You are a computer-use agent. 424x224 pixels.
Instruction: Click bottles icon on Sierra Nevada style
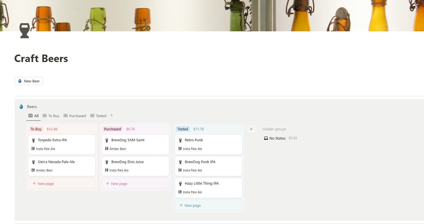click(33, 170)
